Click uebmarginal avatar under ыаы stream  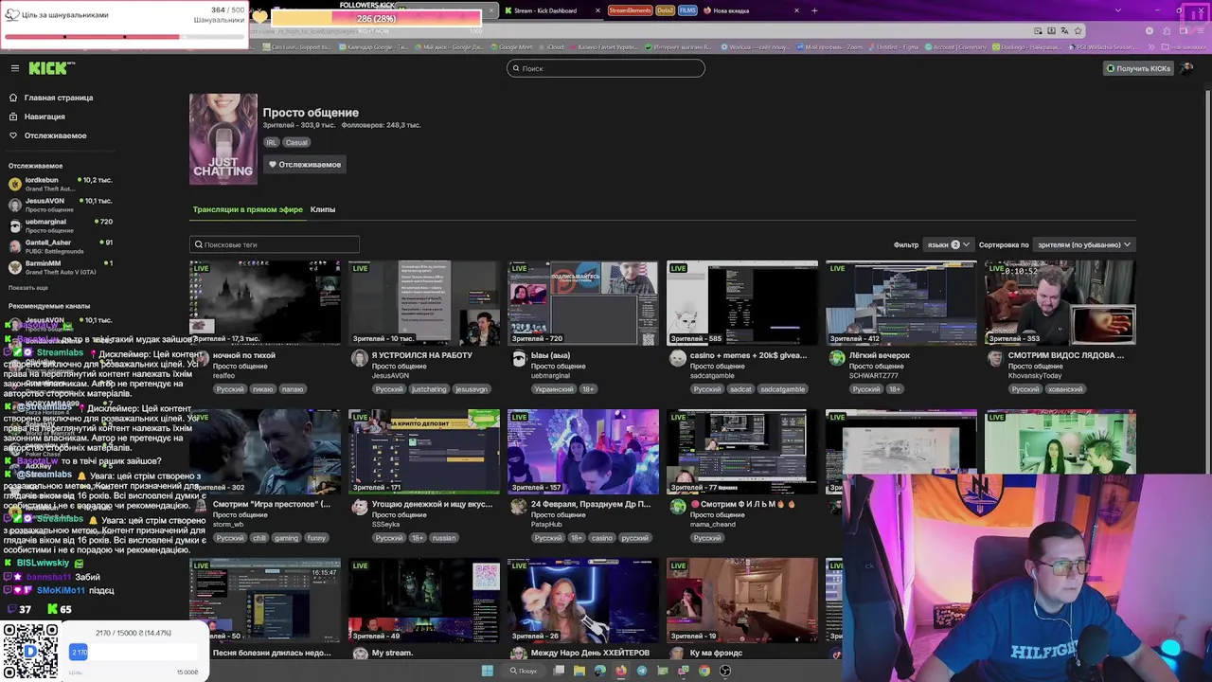[x=518, y=358]
